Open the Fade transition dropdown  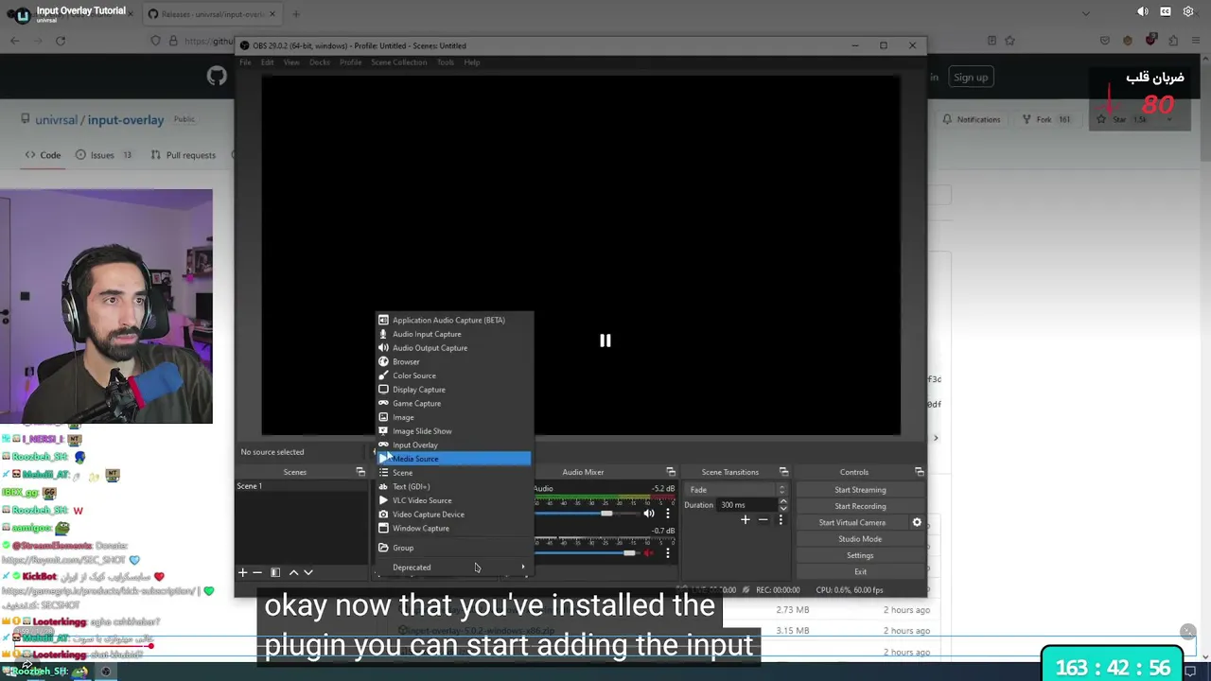(737, 490)
